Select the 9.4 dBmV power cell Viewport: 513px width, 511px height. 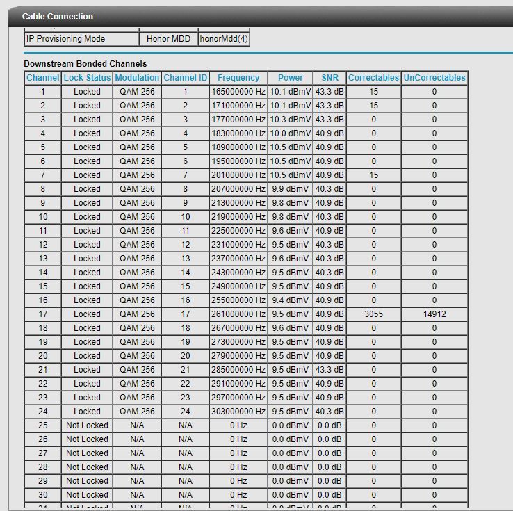pyautogui.click(x=291, y=300)
